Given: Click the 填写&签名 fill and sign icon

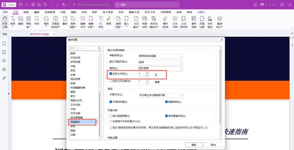Looking at the screenshot, I should 165,22.
